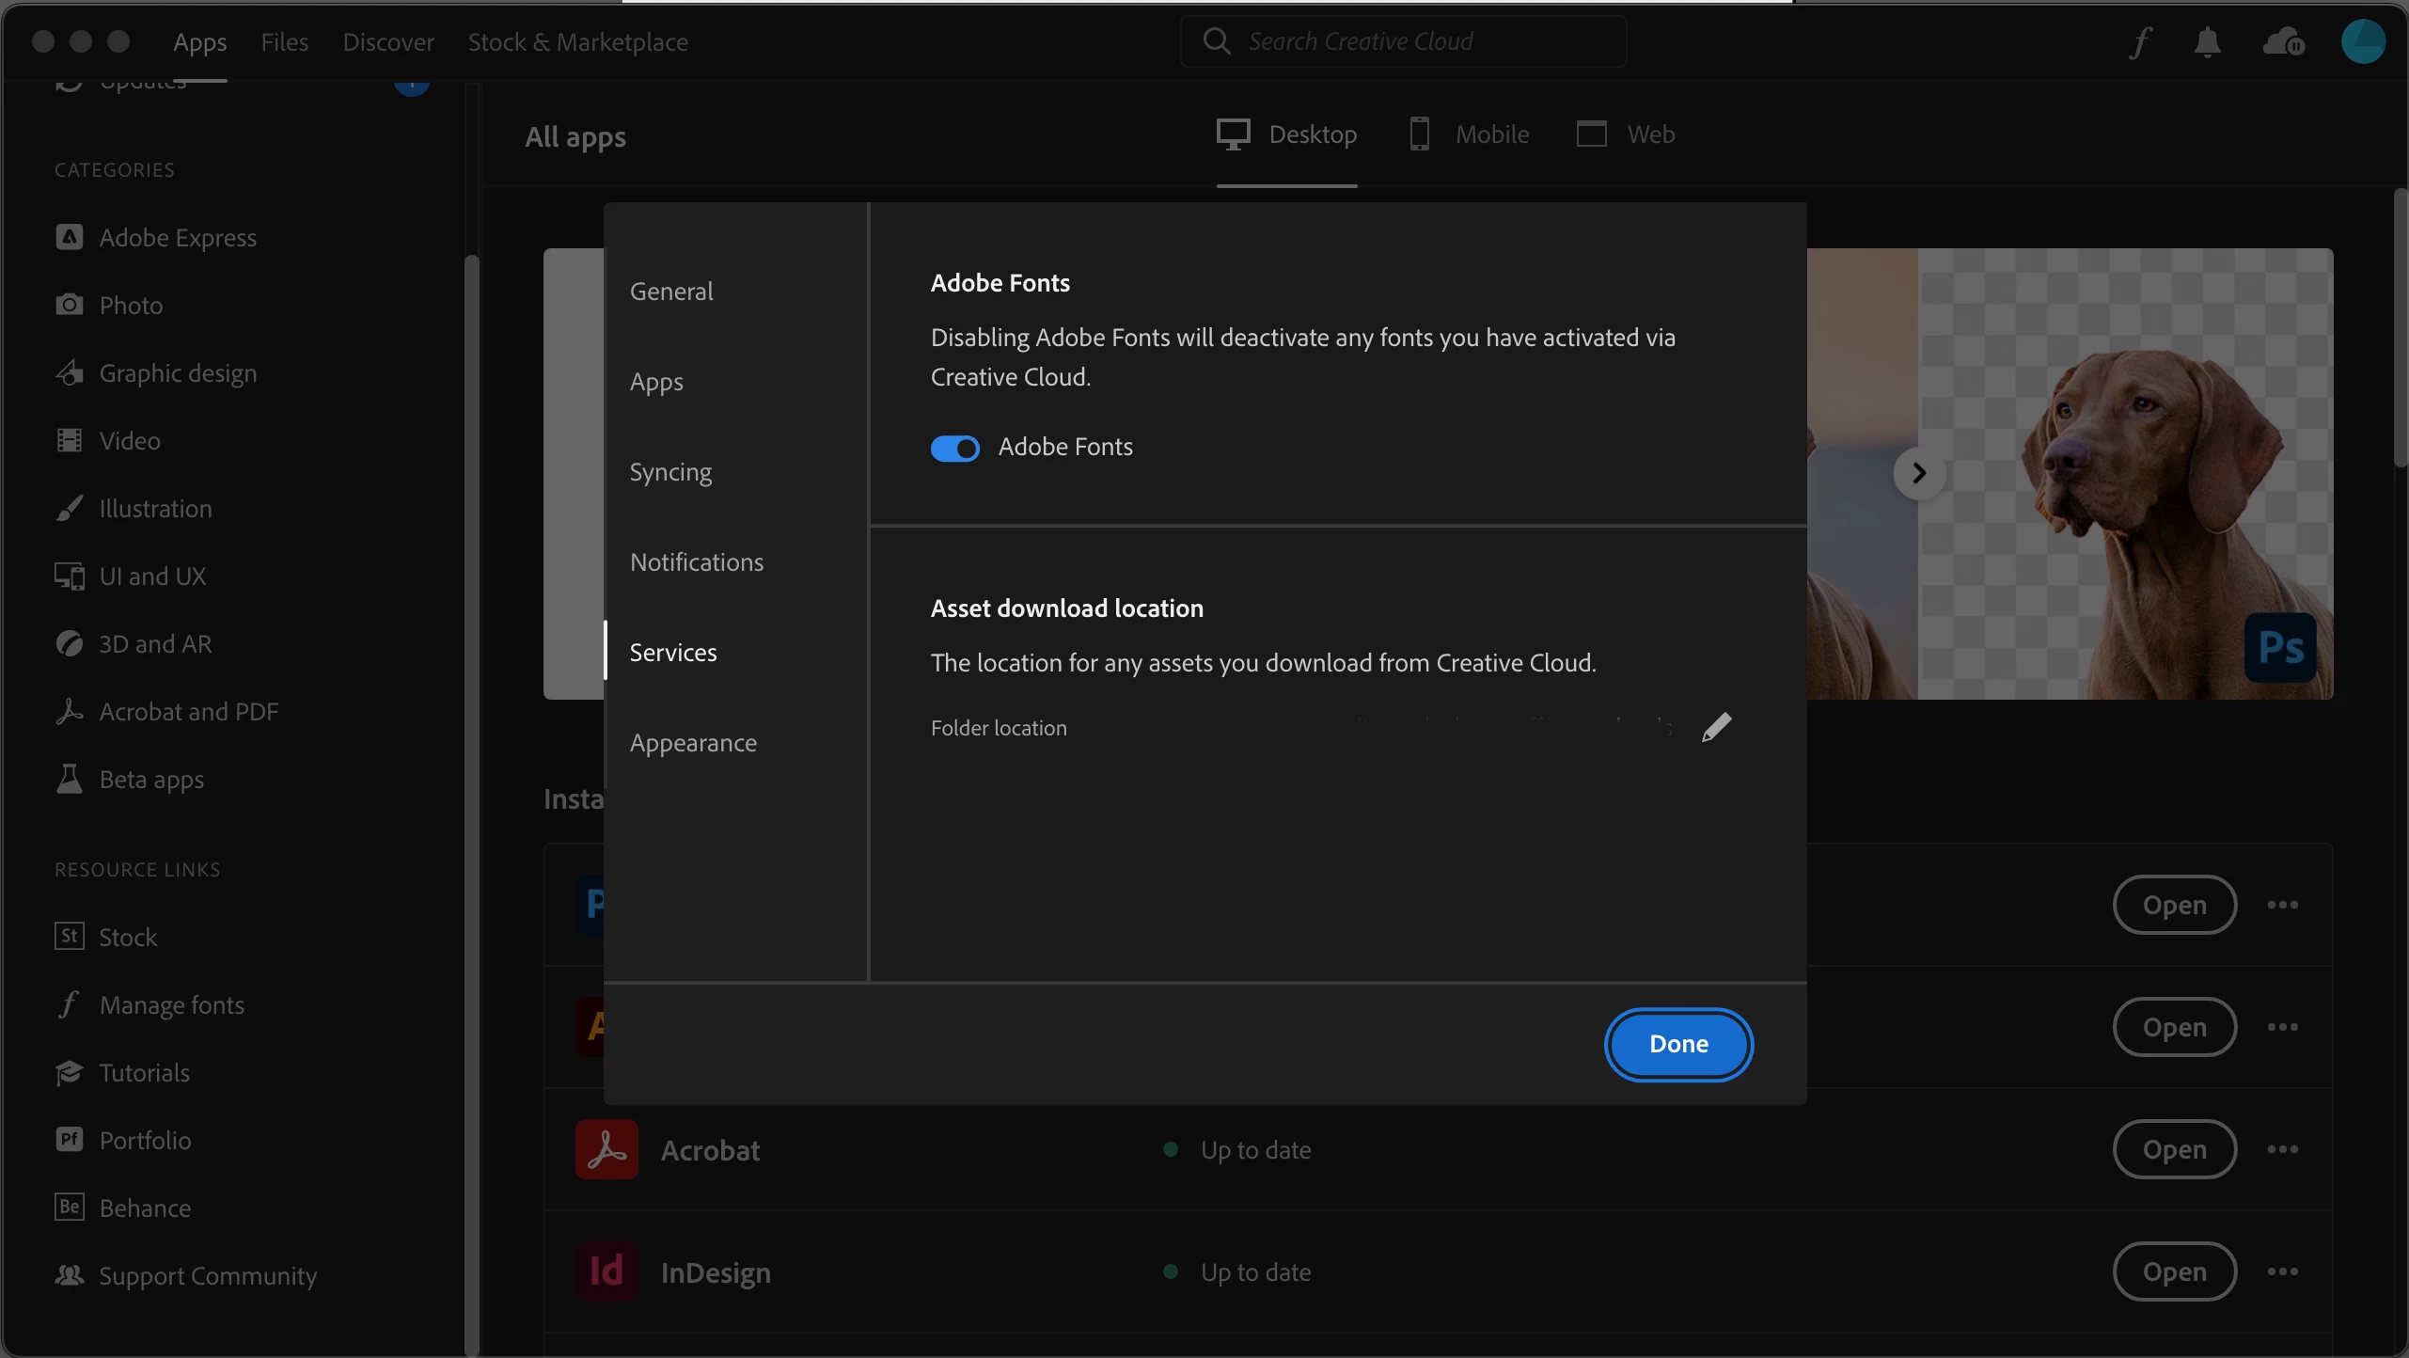Open the Notifications preferences section
The width and height of the screenshot is (2409, 1358).
point(696,562)
